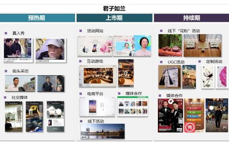Screen dimensions: 229x144
Task: Click the 线下"花粉"活动 label
Action: coord(184,31)
